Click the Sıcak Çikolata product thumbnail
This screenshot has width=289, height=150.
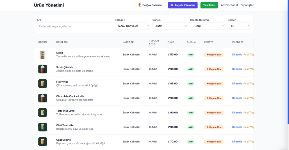tap(43, 69)
